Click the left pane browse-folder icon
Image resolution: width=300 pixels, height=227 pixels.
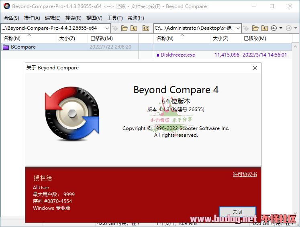124,28
